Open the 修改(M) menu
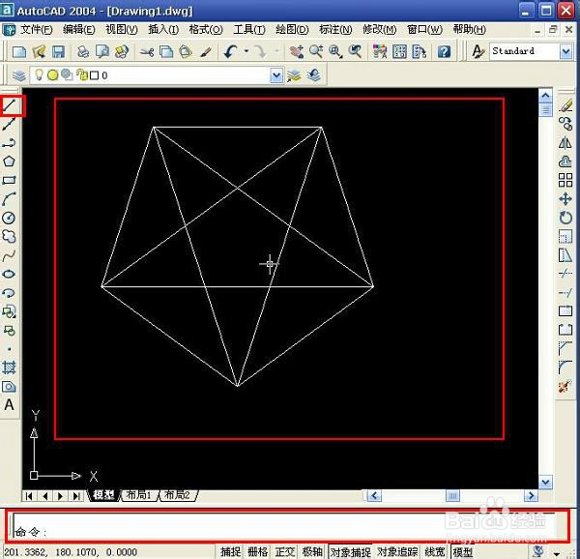580x559 pixels. tap(379, 30)
